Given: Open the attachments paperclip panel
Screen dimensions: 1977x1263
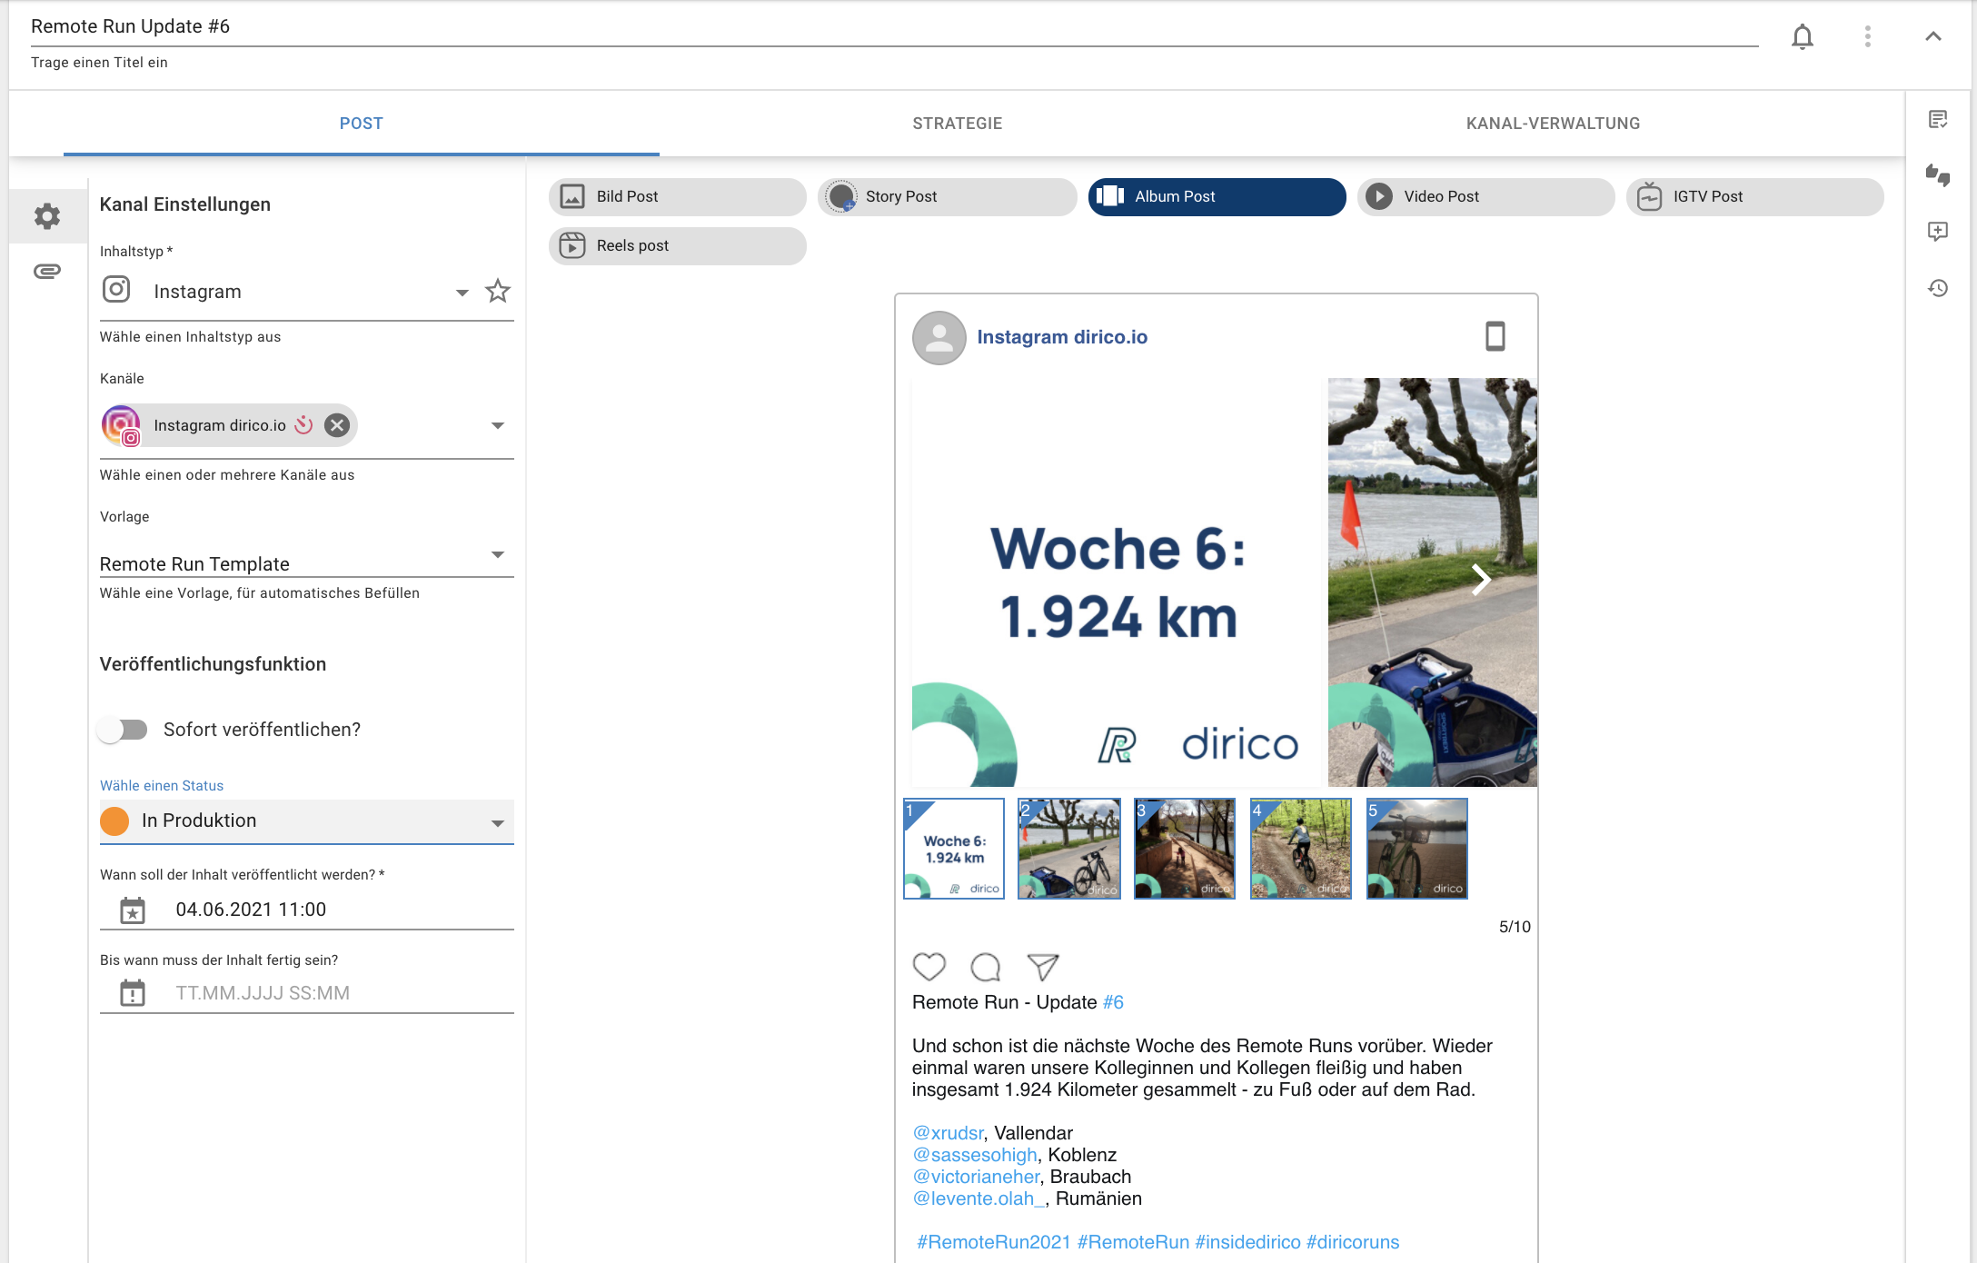Looking at the screenshot, I should [x=46, y=271].
